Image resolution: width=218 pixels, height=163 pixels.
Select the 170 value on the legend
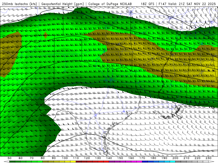(142, 158)
